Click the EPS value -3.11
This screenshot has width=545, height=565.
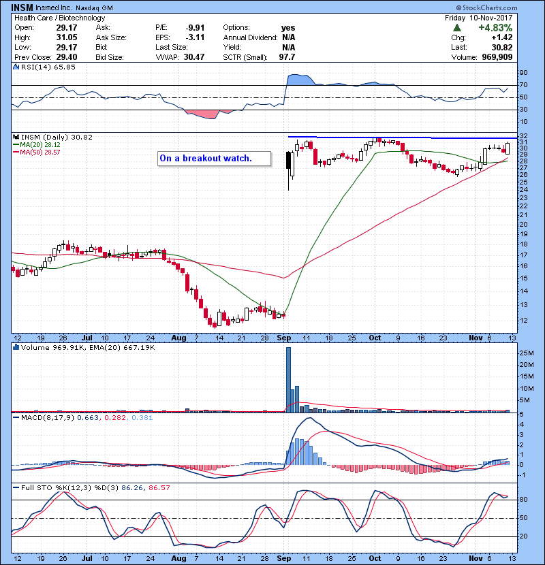point(195,37)
